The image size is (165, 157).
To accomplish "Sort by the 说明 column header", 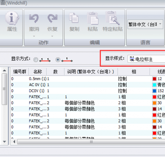I will pos(91,72).
